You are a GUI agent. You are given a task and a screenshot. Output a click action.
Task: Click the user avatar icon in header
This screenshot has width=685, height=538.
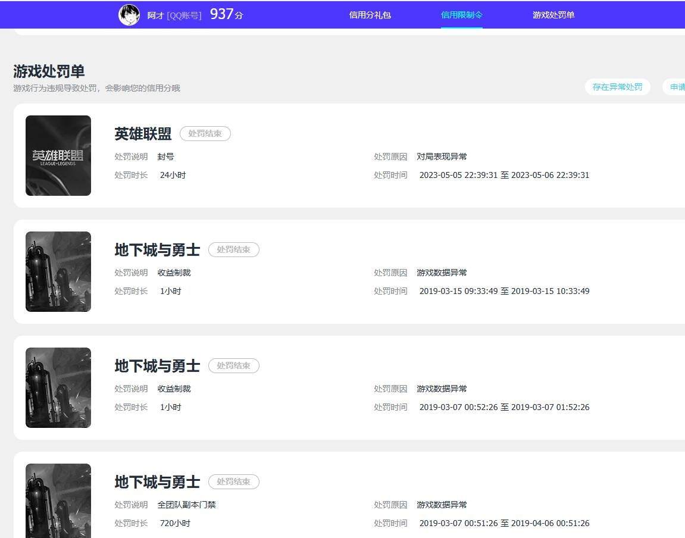pos(129,15)
